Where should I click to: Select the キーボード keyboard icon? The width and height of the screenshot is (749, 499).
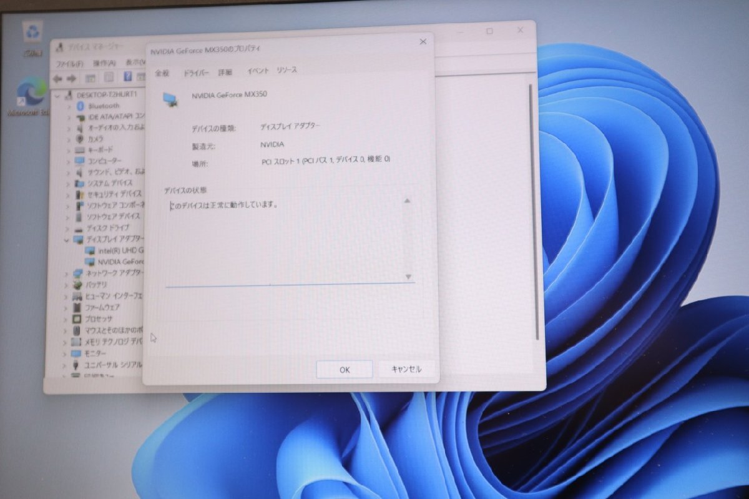80,150
